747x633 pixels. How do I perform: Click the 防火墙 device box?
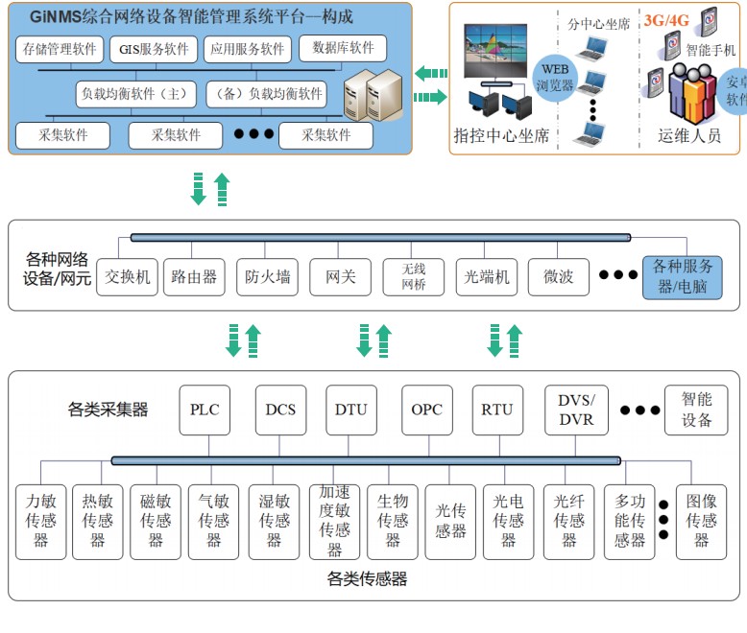pyautogui.click(x=267, y=277)
